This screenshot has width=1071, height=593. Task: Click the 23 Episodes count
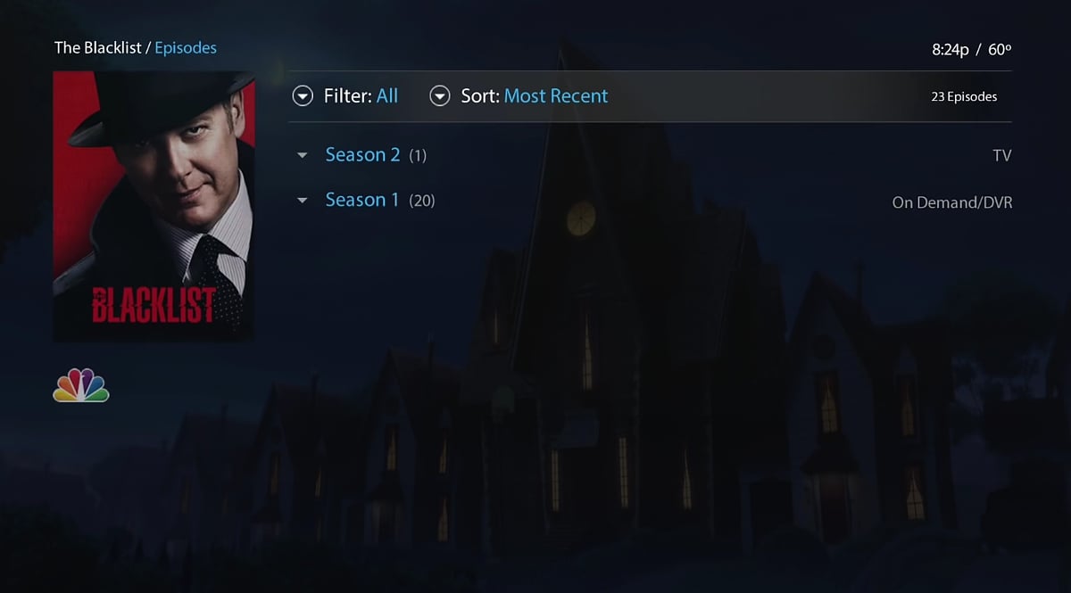click(x=964, y=96)
